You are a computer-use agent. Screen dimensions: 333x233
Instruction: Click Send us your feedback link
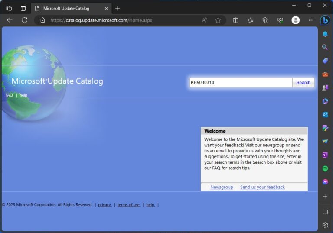pyautogui.click(x=262, y=187)
